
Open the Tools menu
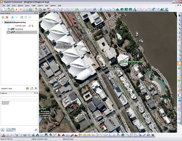coord(14,6)
